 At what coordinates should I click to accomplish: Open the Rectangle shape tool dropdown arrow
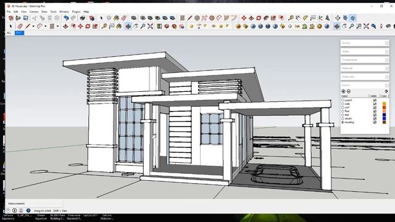[x=57, y=26]
